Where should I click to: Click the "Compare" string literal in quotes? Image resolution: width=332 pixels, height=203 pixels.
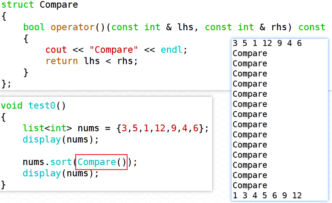pyautogui.click(x=114, y=50)
